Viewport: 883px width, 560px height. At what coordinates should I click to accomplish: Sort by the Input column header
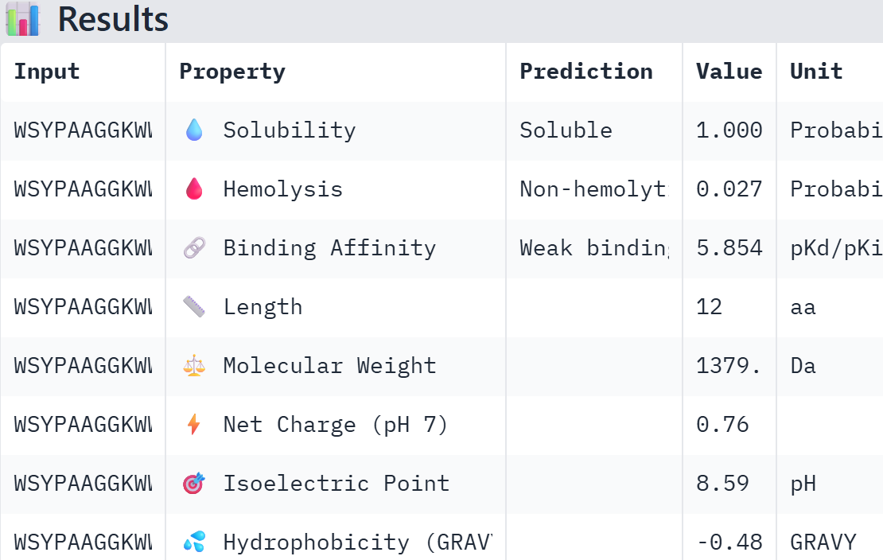pyautogui.click(x=47, y=72)
